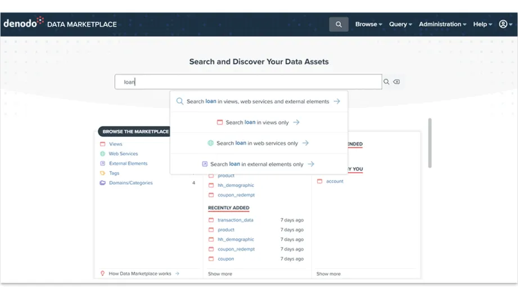518x297 pixels.
Task: Click the globe icon in web services suggestion
Action: pos(210,143)
